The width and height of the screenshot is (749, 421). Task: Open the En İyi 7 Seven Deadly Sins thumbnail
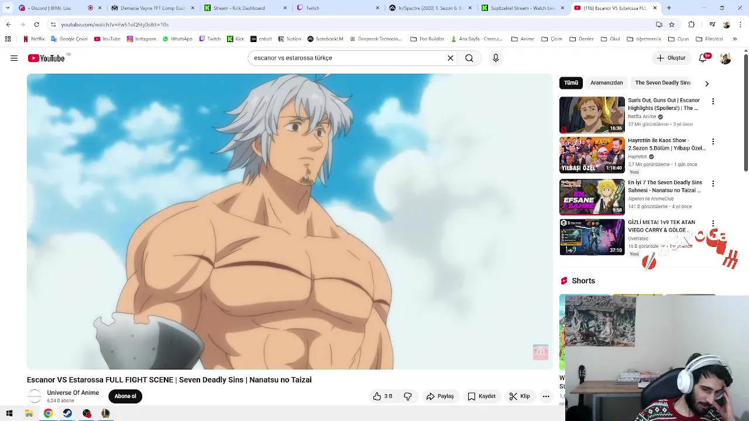coord(592,197)
